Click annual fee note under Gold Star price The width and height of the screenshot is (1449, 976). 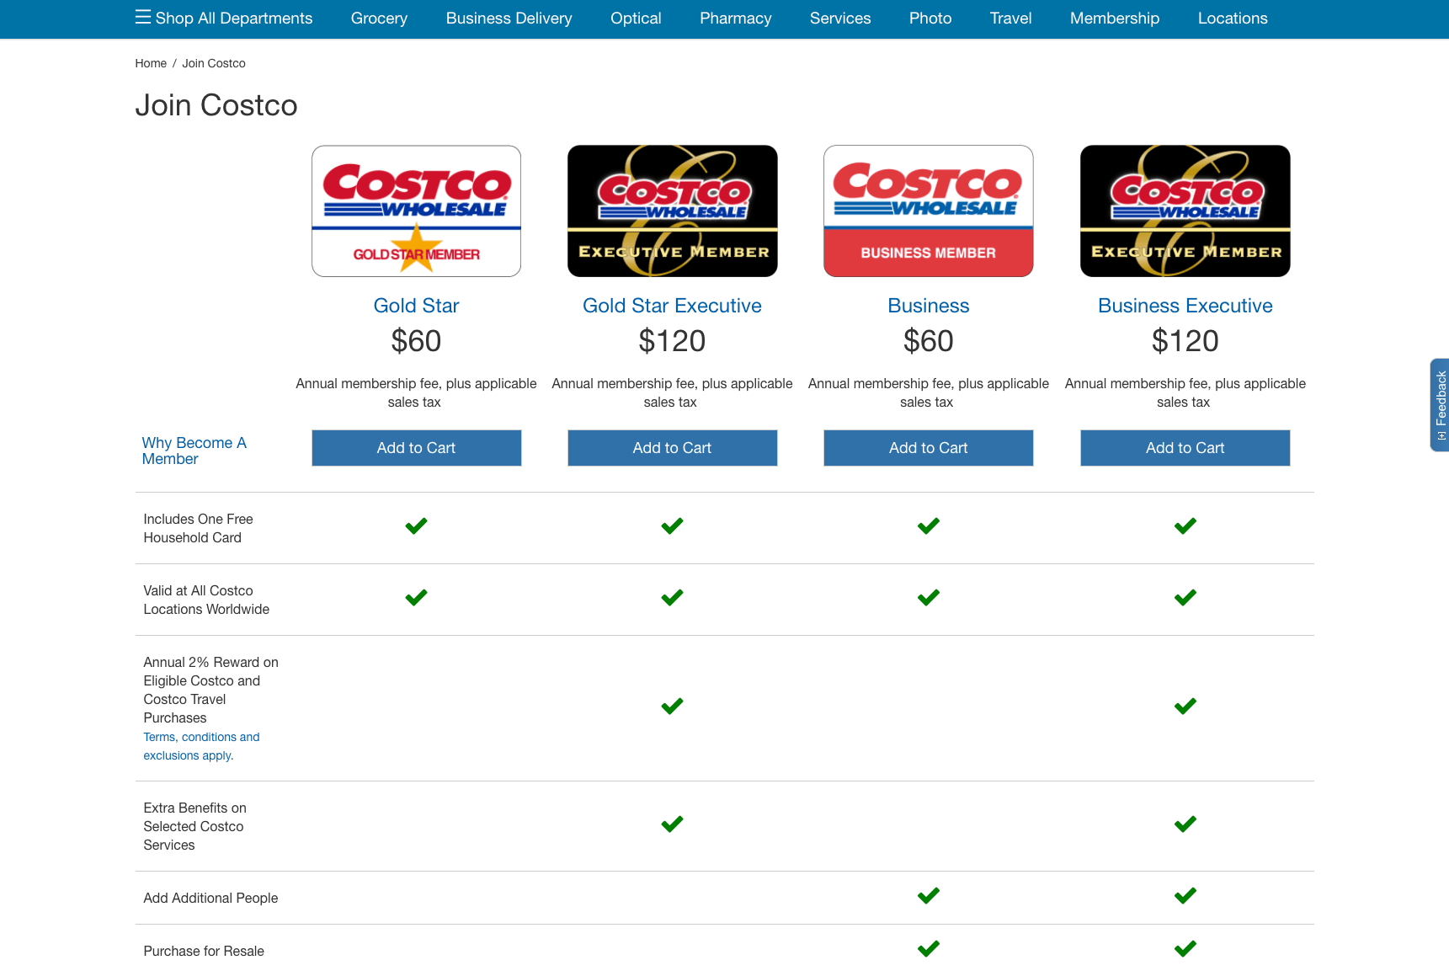(416, 393)
